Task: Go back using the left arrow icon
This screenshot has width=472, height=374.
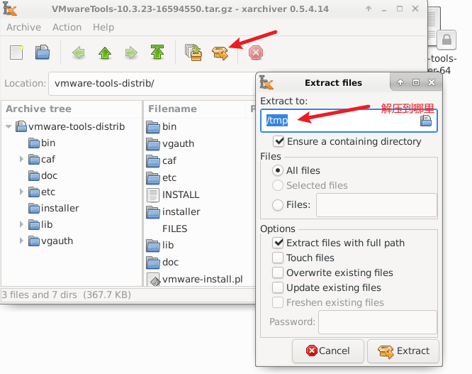Action: click(x=79, y=53)
